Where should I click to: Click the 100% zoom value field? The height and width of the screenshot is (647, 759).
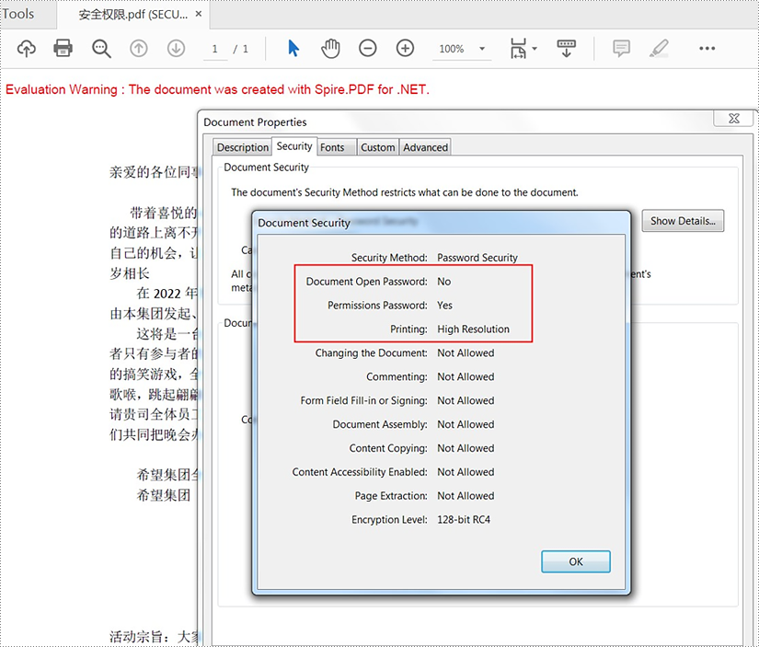(x=452, y=49)
